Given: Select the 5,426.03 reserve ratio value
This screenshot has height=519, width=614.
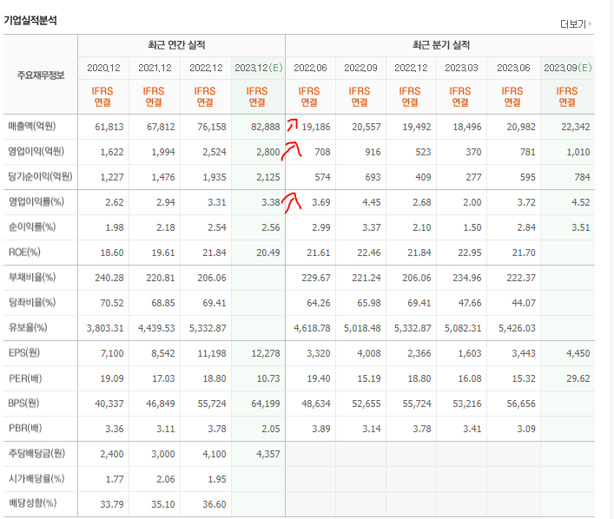Looking at the screenshot, I should (517, 328).
